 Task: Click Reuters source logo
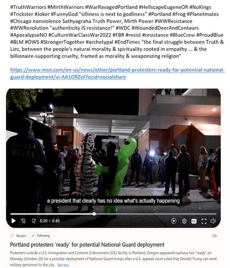coord(12,235)
